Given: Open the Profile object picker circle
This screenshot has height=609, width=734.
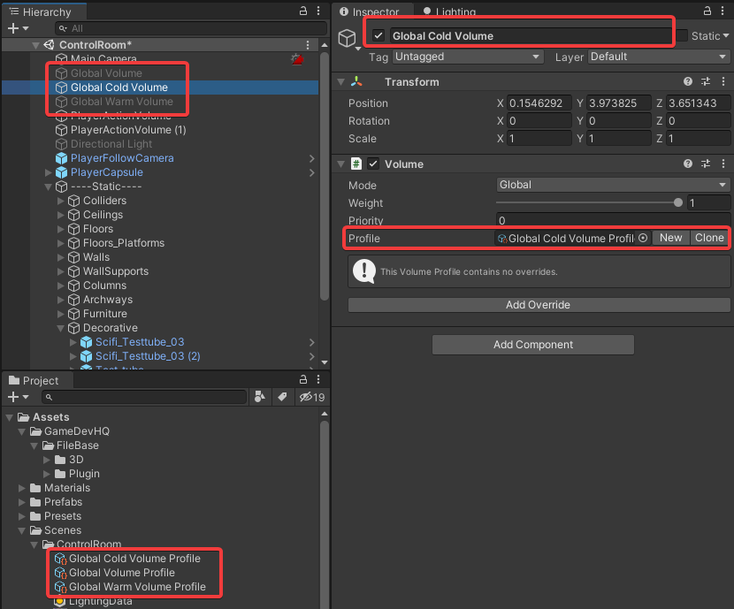Looking at the screenshot, I should tap(643, 238).
